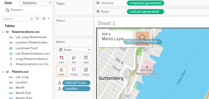Viewport: 209px width, 99px height.
Task: Open the view as list dropdown arrow
Action: pos(49,19)
